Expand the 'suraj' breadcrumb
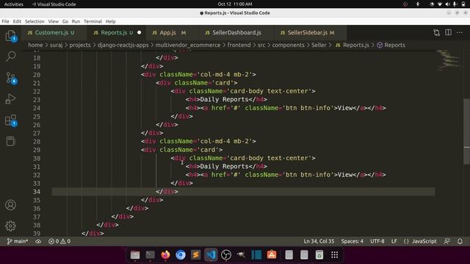470x264 pixels. (x=56, y=45)
